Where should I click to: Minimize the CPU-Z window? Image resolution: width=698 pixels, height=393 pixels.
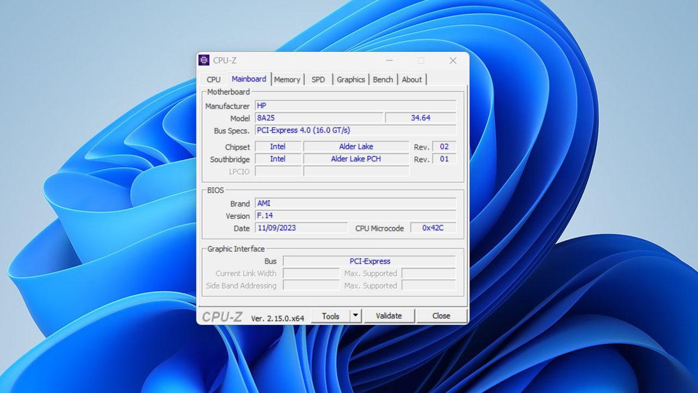click(x=389, y=61)
